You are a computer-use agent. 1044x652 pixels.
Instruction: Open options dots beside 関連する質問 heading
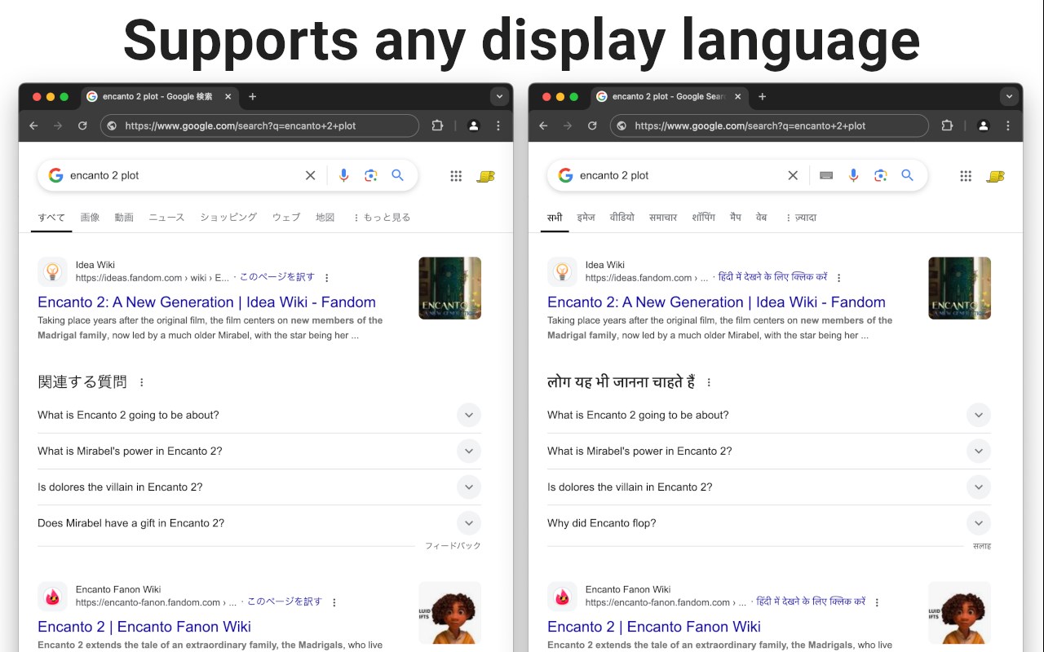click(x=141, y=382)
